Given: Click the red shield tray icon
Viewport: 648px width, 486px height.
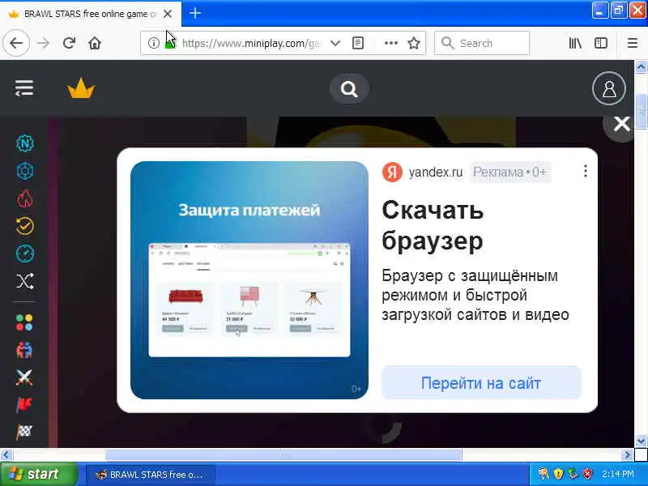Looking at the screenshot, I should [587, 474].
